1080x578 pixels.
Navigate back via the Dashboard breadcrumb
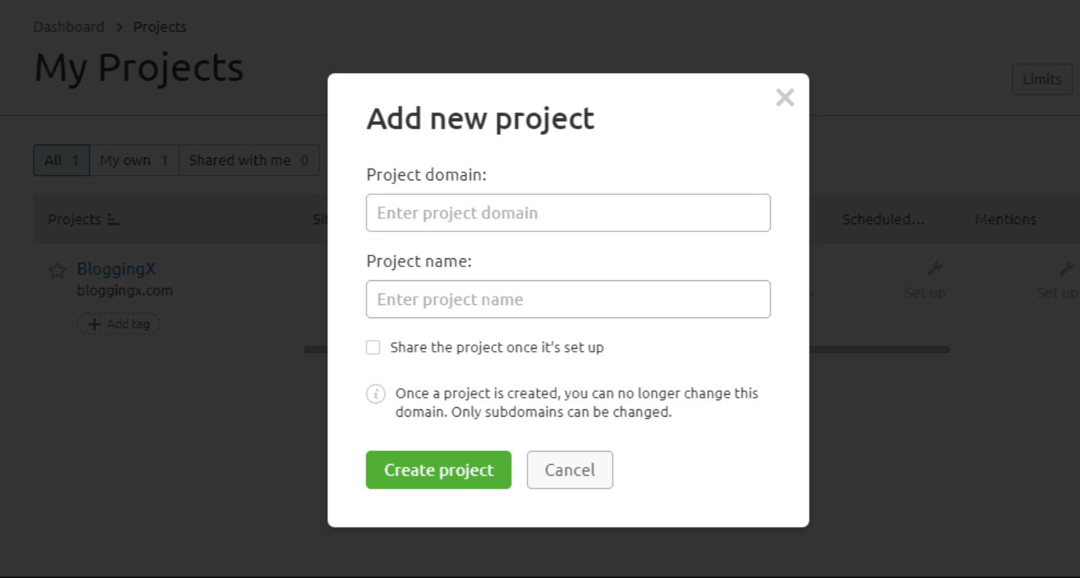[69, 26]
